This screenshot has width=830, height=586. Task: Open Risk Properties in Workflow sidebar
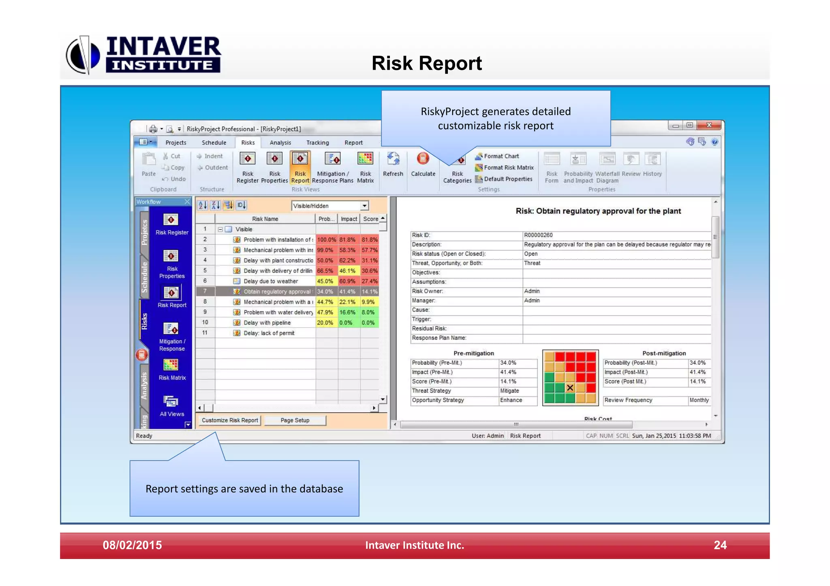point(172,264)
